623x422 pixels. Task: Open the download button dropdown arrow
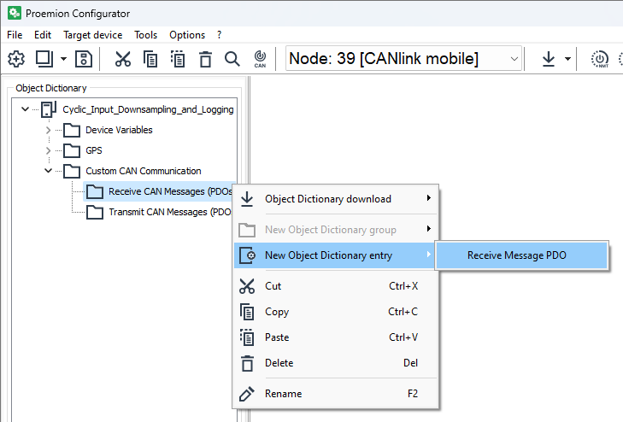pyautogui.click(x=567, y=59)
